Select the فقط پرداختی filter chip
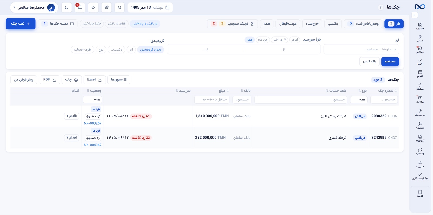Screen dimensions: 433x215 [x=92, y=23]
